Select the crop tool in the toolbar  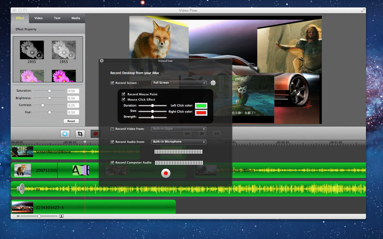81,134
